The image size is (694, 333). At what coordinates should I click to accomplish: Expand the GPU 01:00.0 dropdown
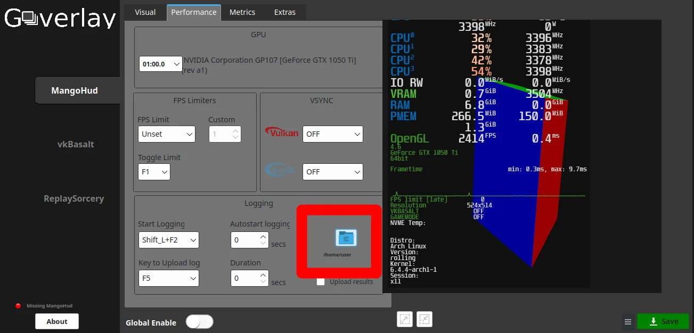tap(161, 64)
